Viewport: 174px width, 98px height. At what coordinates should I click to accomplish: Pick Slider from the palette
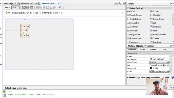(154, 31)
